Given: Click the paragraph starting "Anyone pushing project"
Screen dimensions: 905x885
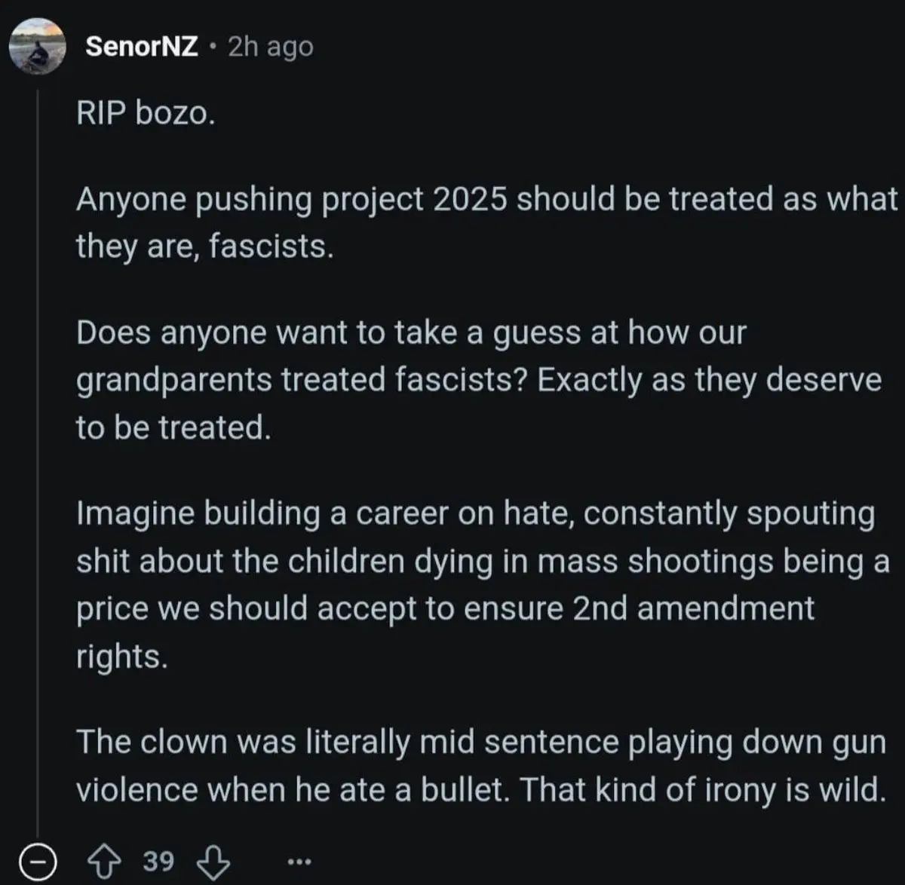Looking at the screenshot, I should (483, 222).
